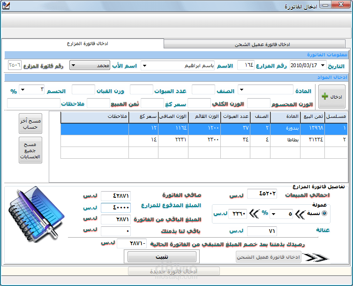This screenshot has width=353, height=286.
Task: Click the عتالة porterage field
Action: [262, 231]
